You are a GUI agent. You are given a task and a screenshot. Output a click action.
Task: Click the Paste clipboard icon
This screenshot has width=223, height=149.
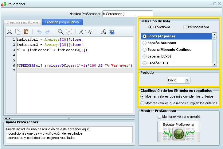[x=26, y=32]
